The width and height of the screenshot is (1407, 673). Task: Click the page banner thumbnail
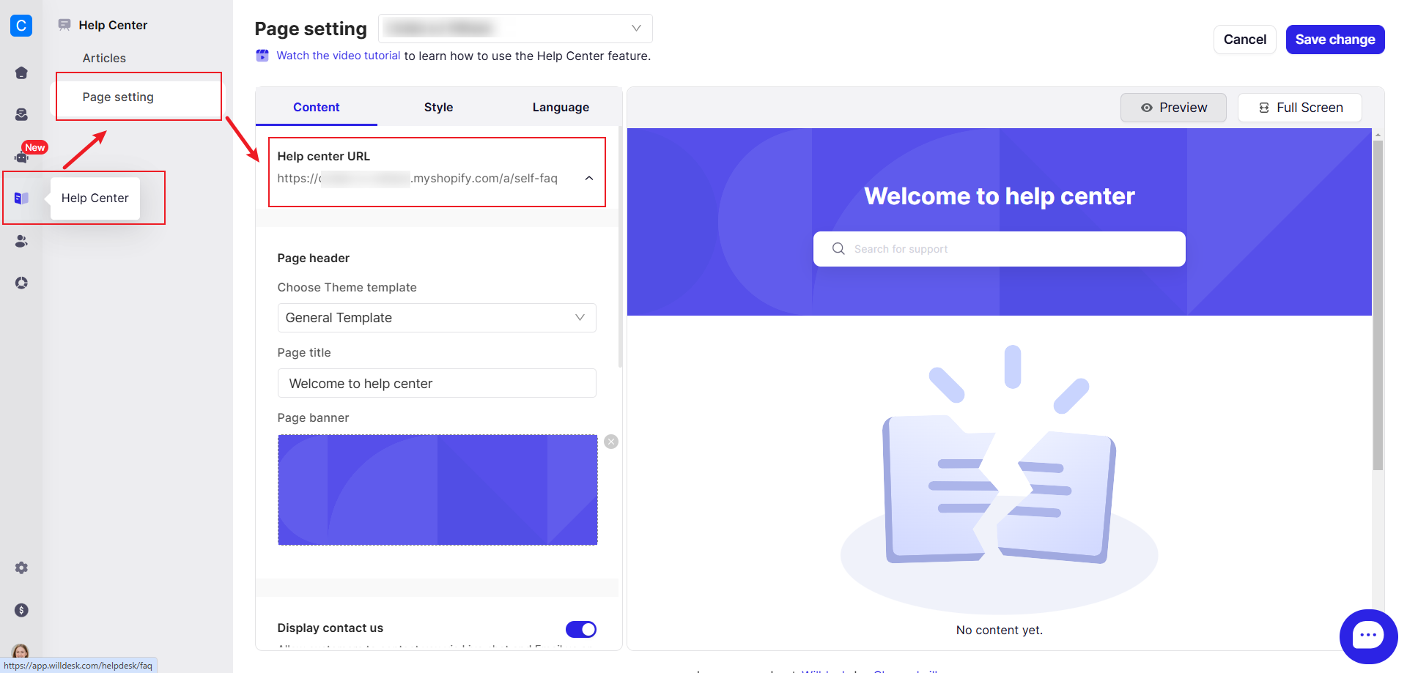click(437, 490)
